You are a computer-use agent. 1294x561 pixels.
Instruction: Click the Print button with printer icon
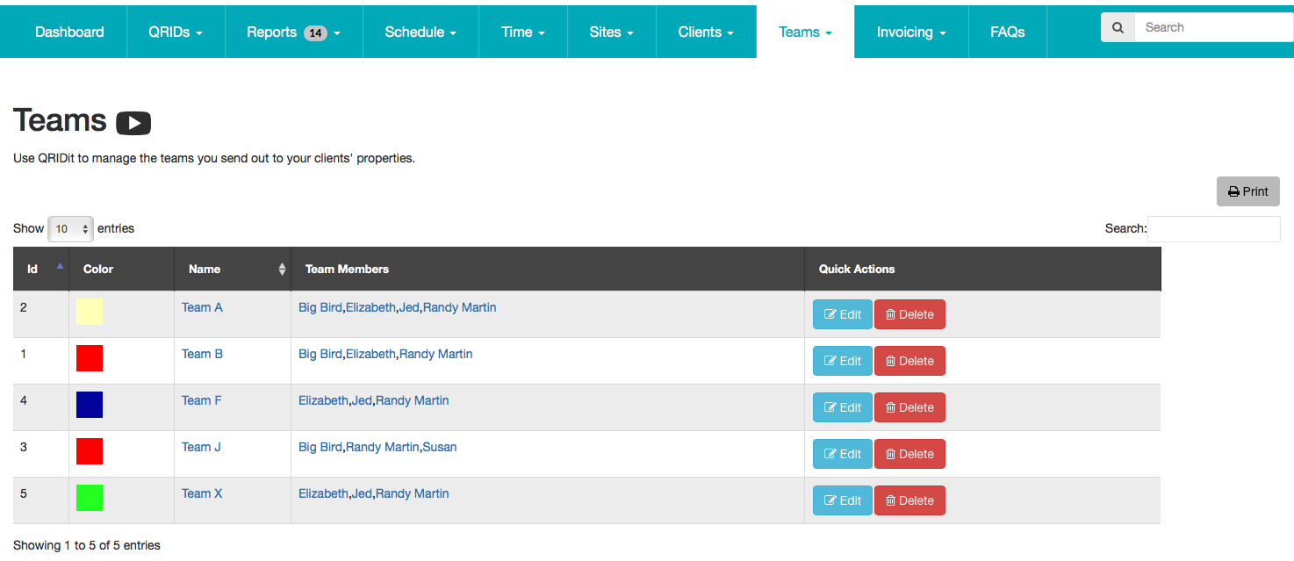[x=1247, y=191]
